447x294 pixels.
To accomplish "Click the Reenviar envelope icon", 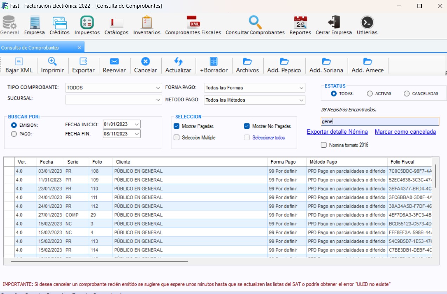I will coord(114,62).
